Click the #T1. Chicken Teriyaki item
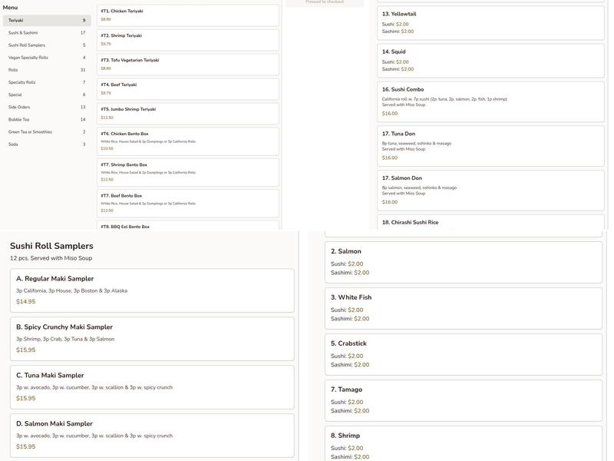The height and width of the screenshot is (461, 614). tap(188, 15)
